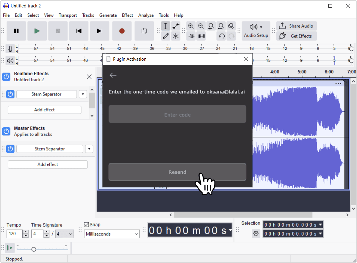
Task: Click the microphone record meter icon
Action: [x=10, y=48]
